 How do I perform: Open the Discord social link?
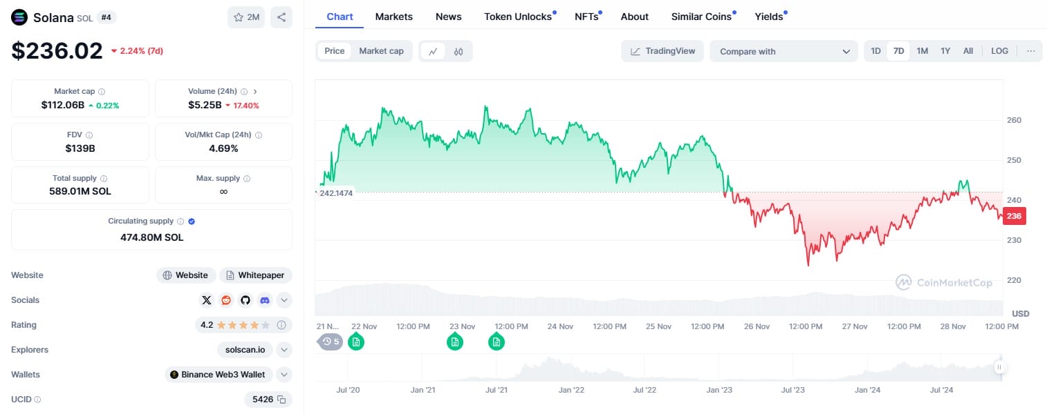click(x=264, y=300)
